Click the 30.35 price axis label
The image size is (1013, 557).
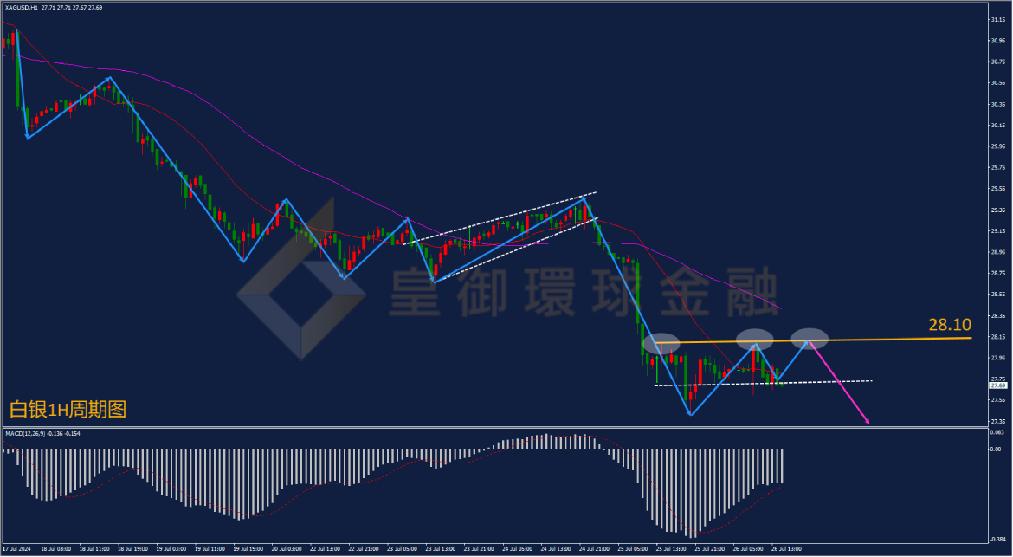coord(997,105)
